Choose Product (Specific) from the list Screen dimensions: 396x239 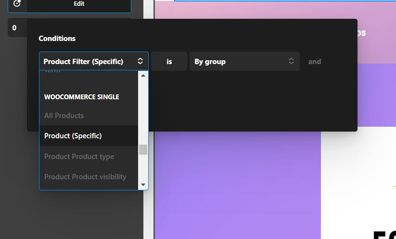click(73, 136)
